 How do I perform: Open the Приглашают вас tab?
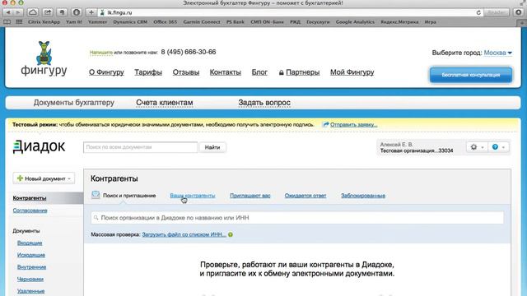point(250,196)
